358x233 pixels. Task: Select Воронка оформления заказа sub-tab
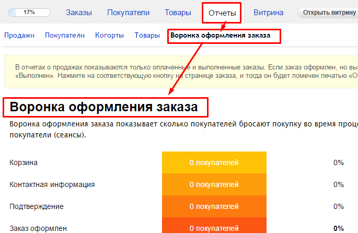click(221, 36)
